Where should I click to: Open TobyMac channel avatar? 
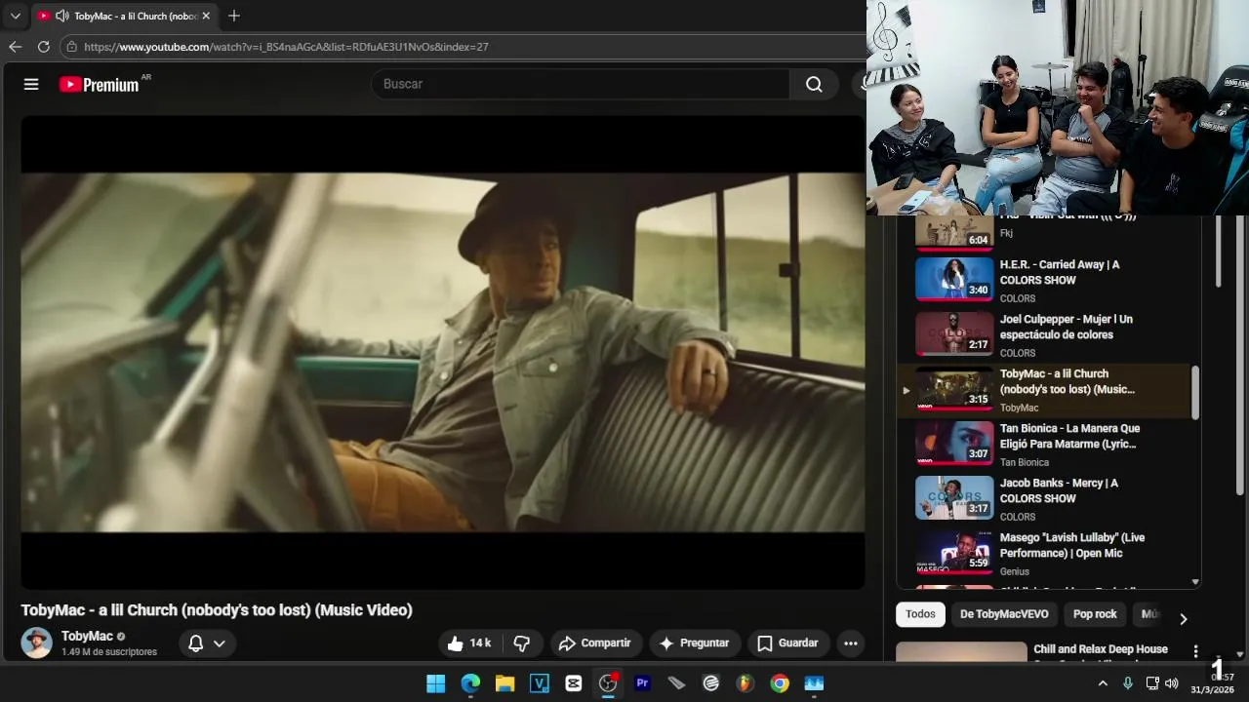37,643
